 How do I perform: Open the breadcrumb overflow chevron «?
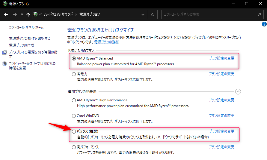coord(40,14)
